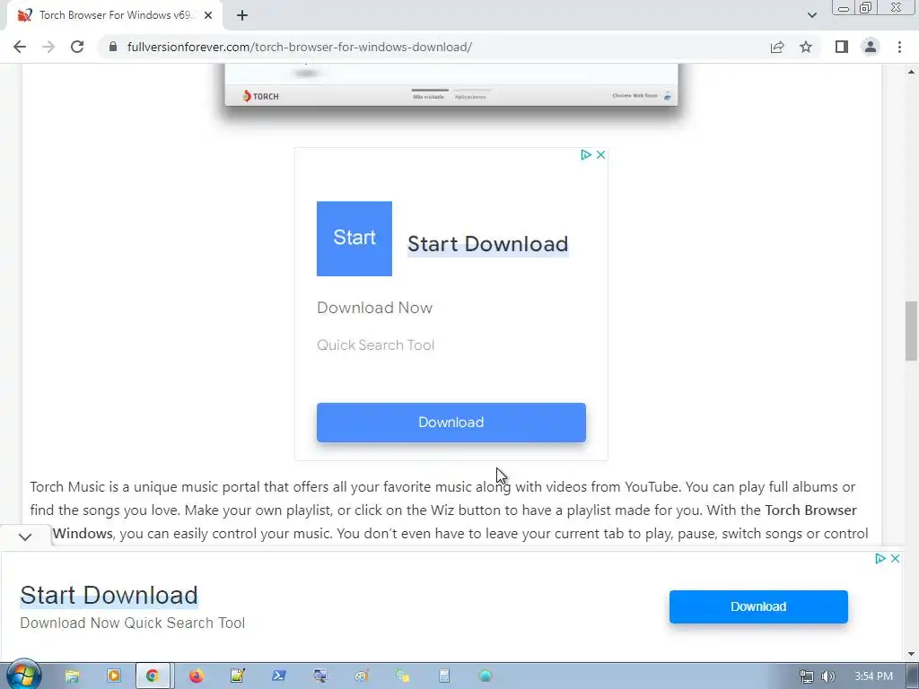919x689 pixels.
Task: Bookmark this page with the star
Action: 806,47
